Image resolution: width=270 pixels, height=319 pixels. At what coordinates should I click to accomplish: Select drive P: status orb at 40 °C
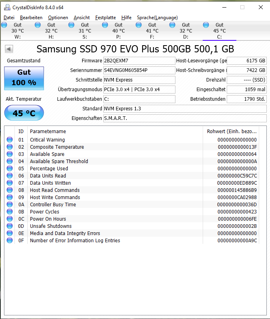pyautogui.click(x=105, y=25)
